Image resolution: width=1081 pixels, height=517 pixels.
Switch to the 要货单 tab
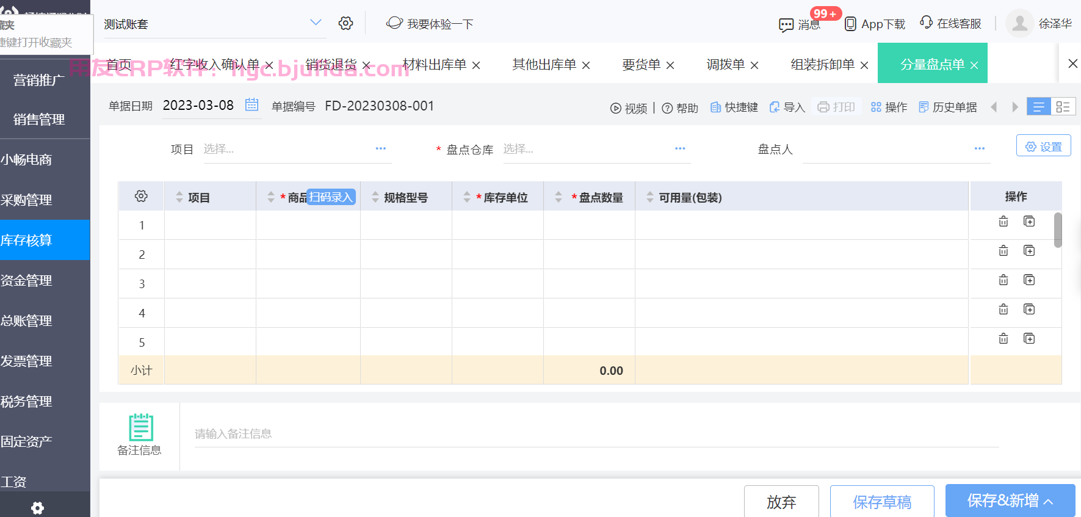(x=642, y=64)
